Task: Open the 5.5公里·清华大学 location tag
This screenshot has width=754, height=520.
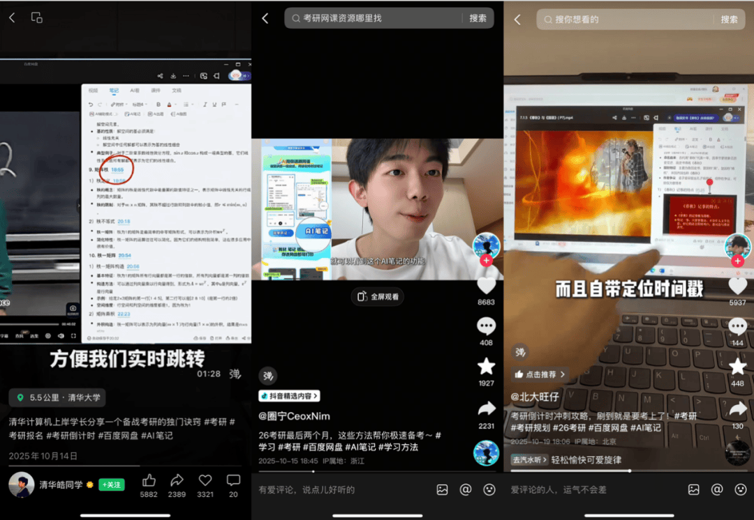Action: 57,398
